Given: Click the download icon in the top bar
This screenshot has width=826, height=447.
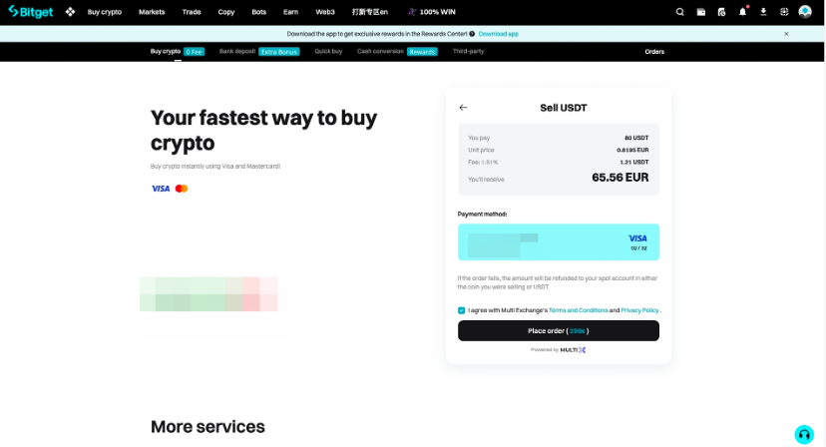Looking at the screenshot, I should [763, 12].
